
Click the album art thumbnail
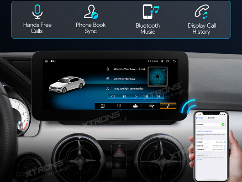point(158,76)
